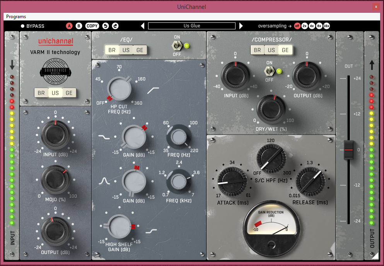Image resolution: width=384 pixels, height=266 pixels.
Task: Select US model in the COMPRESSOR section
Action: [271, 50]
